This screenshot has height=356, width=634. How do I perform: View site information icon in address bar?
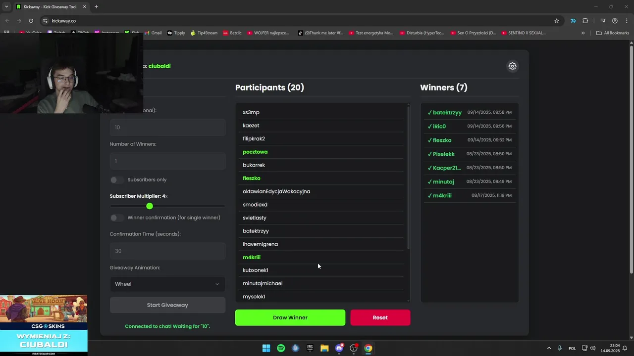(45, 21)
